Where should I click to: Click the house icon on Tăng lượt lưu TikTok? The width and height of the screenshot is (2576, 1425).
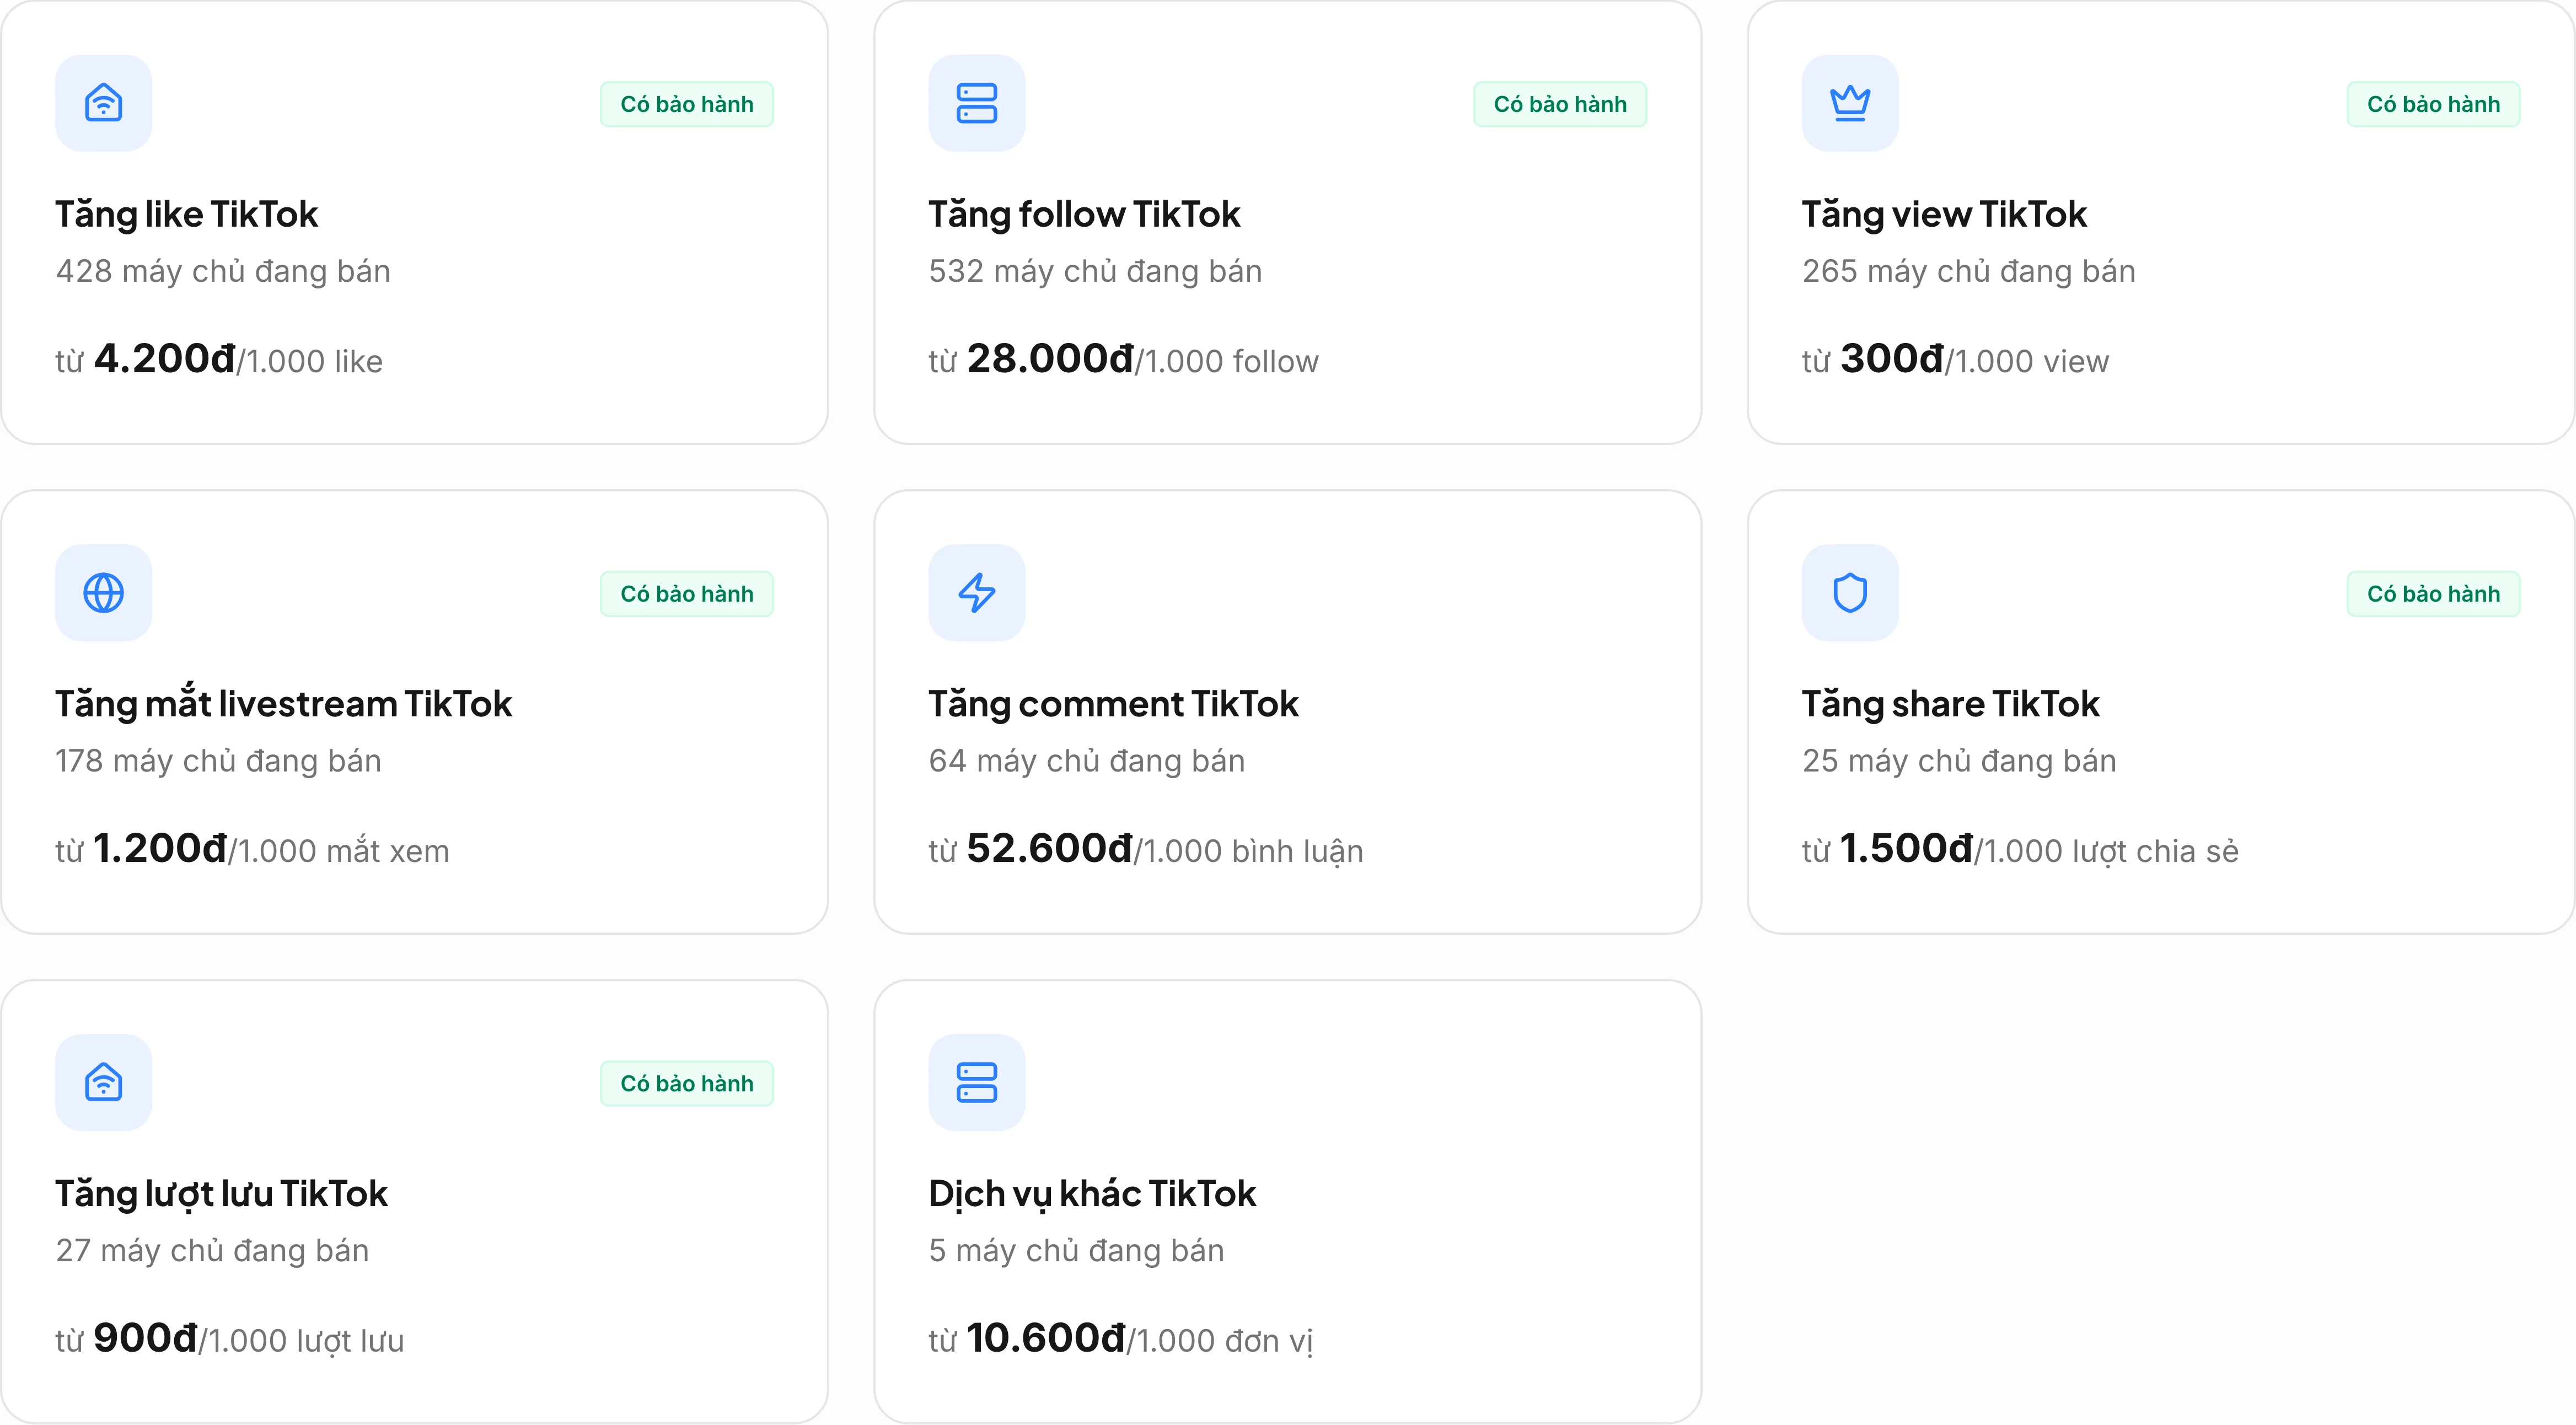(x=103, y=1083)
